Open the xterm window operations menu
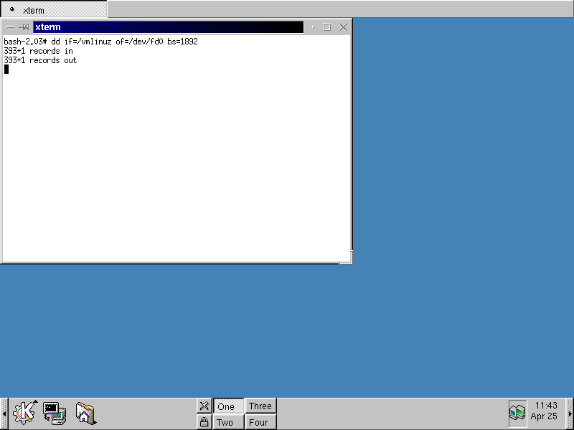The image size is (574, 430). (x=10, y=27)
